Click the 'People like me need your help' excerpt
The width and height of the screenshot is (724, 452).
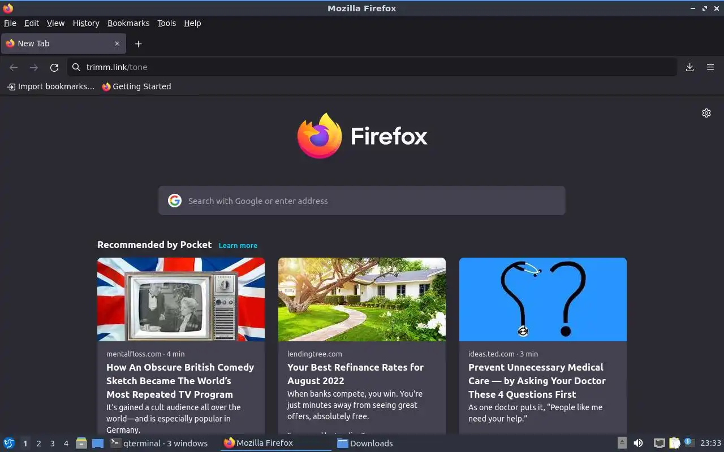(x=535, y=412)
